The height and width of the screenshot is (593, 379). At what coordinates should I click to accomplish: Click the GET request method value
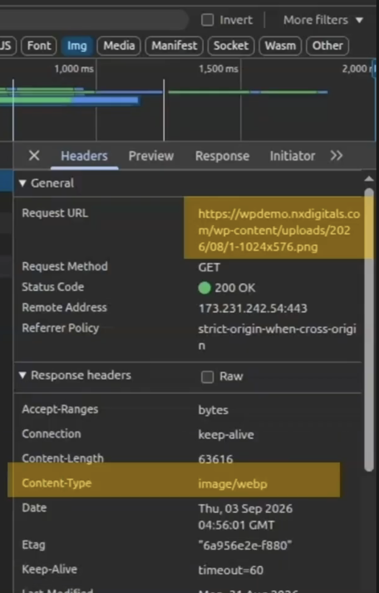point(209,267)
